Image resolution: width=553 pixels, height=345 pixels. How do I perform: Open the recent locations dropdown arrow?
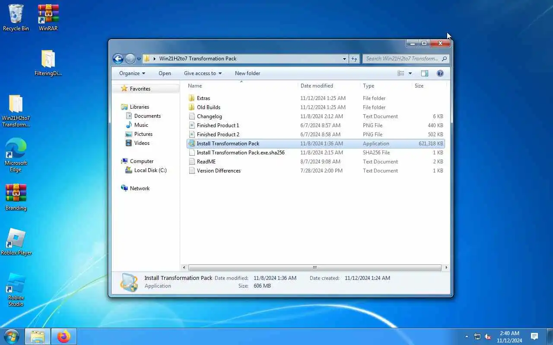(x=139, y=59)
